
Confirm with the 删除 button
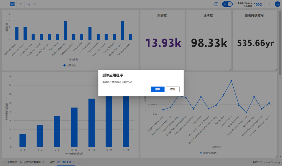[157, 89]
